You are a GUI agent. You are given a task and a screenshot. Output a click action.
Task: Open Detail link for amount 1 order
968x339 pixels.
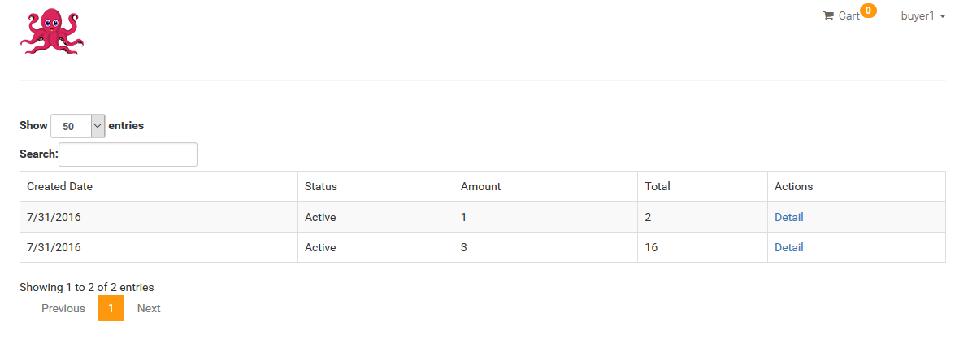[789, 217]
